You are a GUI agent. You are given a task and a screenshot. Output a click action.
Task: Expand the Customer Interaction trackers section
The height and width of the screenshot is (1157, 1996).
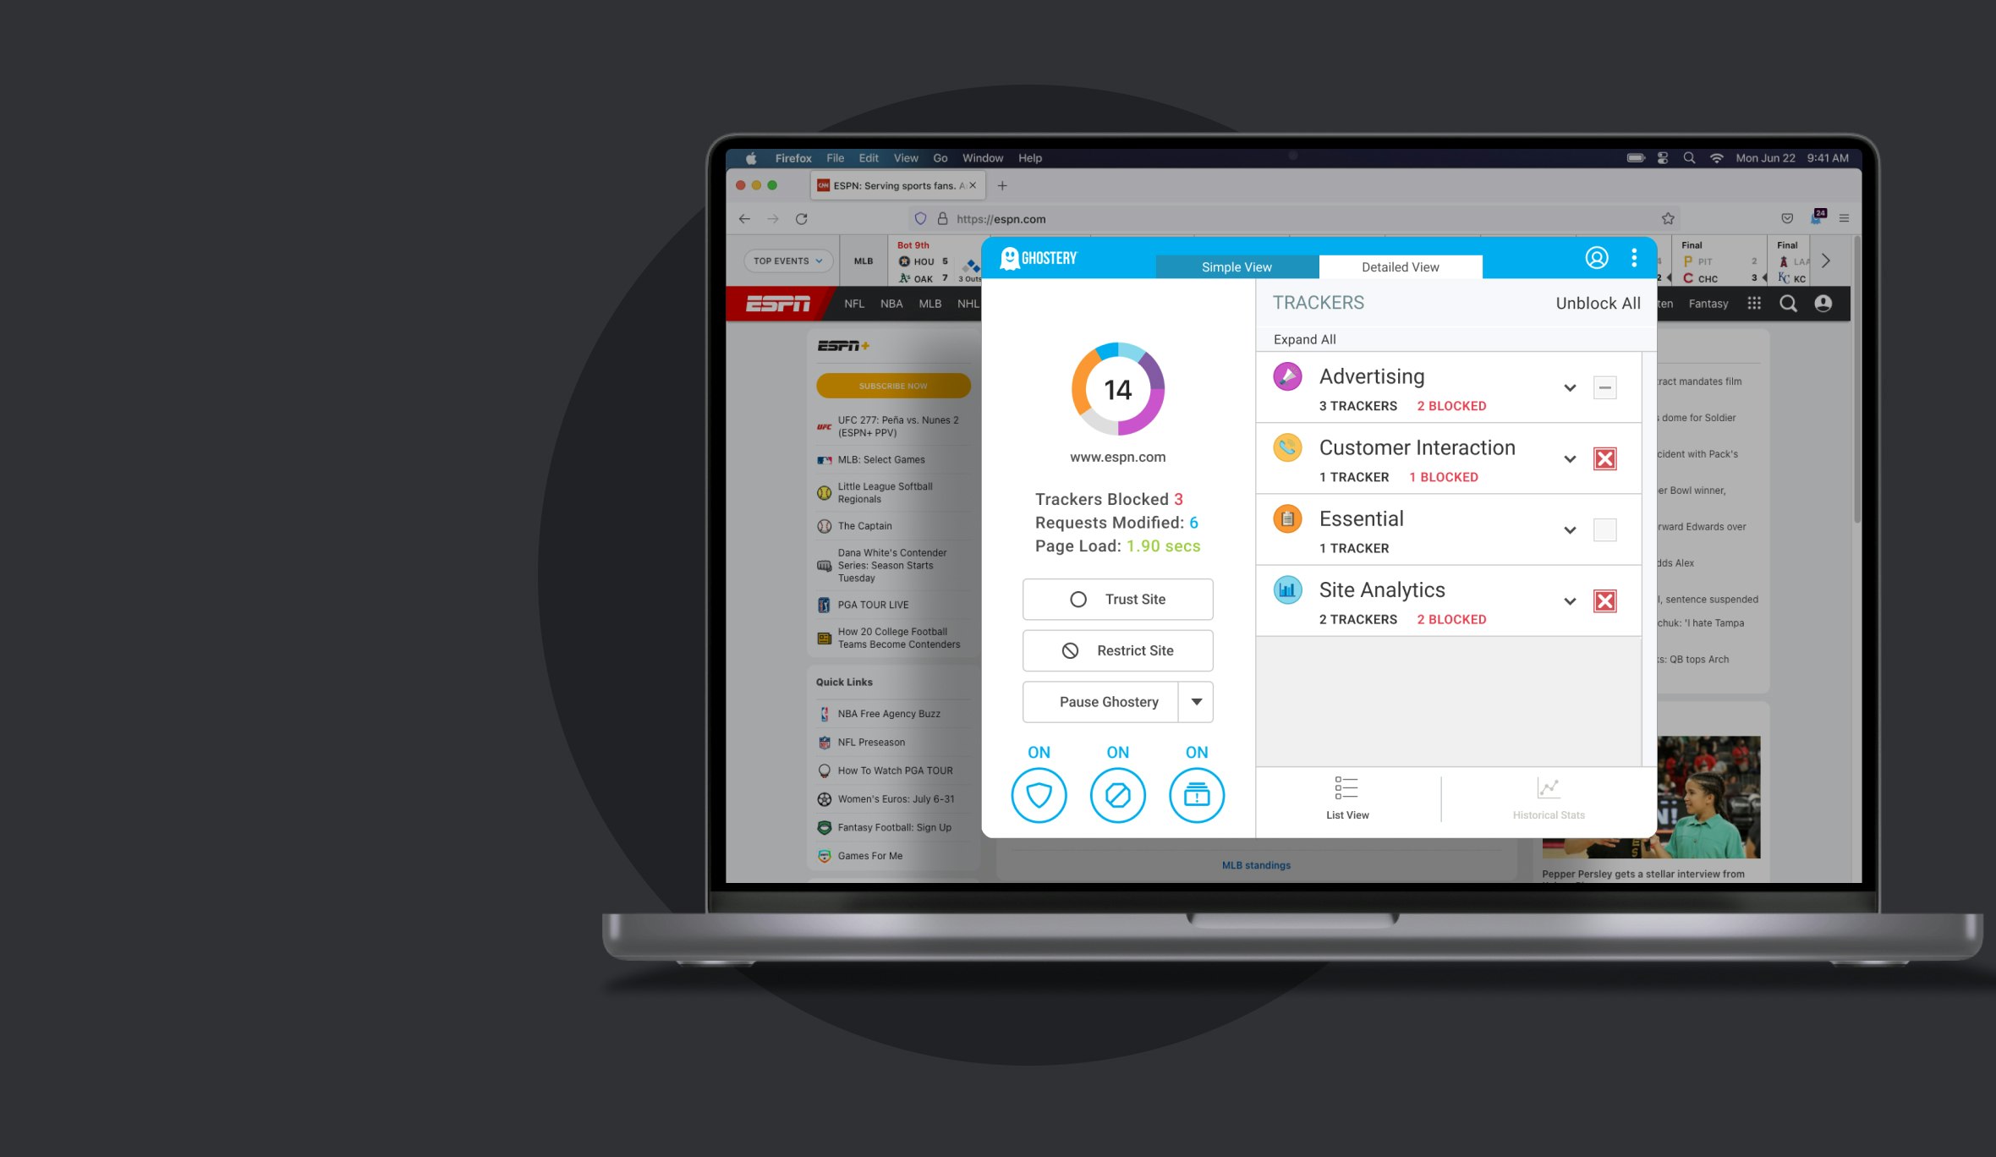[1571, 458]
